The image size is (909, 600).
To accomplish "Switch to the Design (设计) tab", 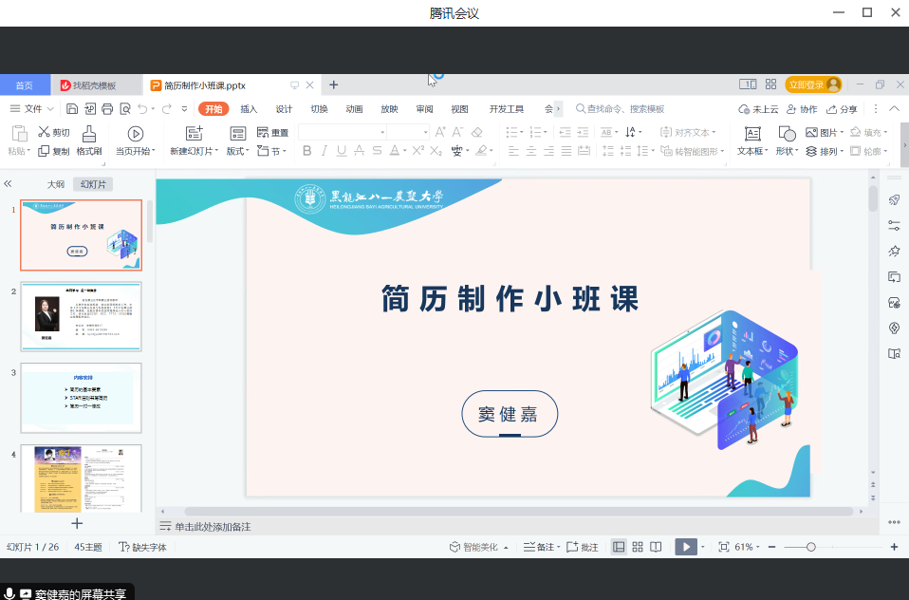I will point(284,109).
